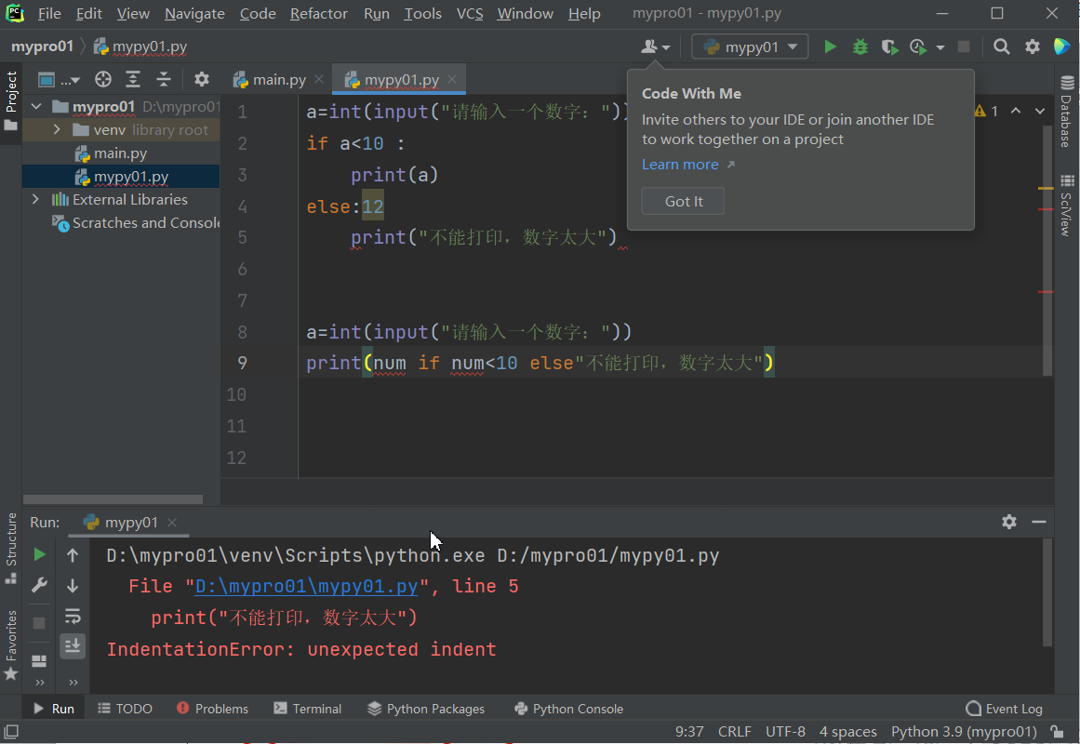
Task: Open the Event Log button
Action: click(1005, 709)
